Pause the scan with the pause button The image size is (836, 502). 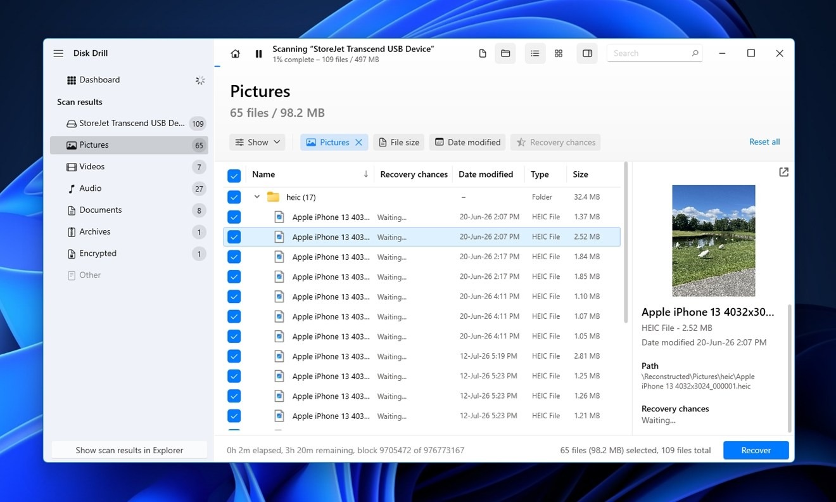[258, 54]
